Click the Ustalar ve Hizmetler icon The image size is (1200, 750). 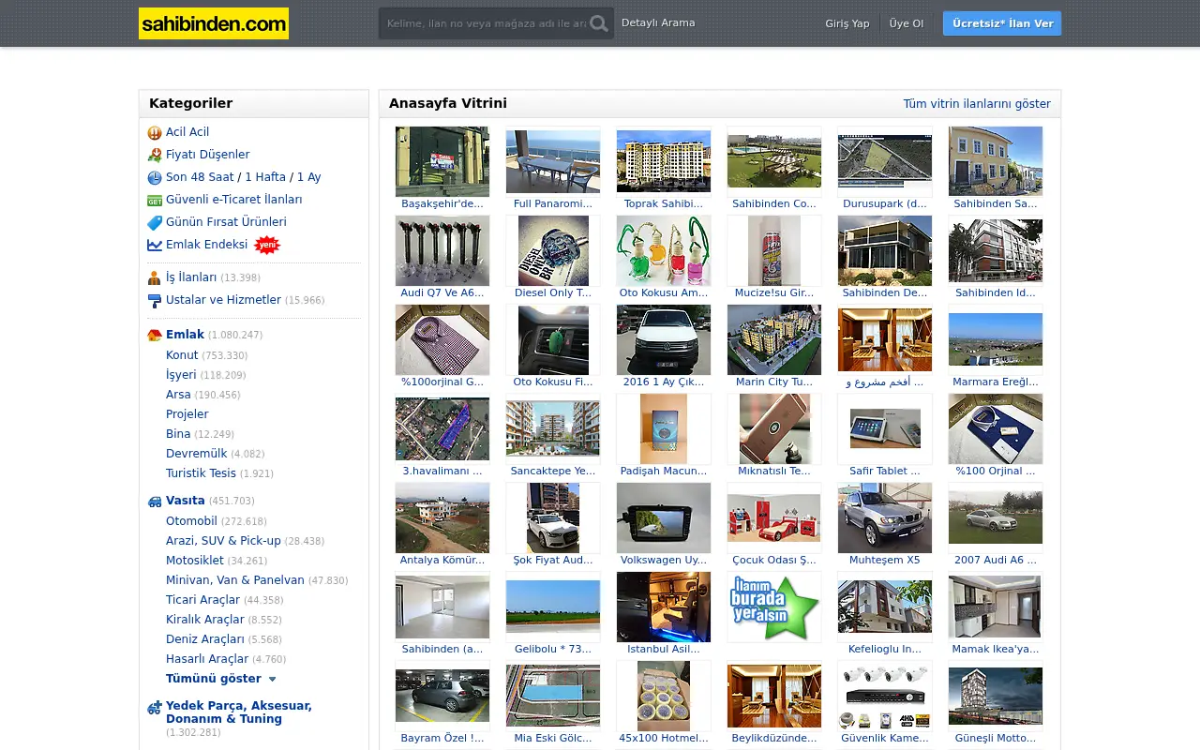[155, 300]
